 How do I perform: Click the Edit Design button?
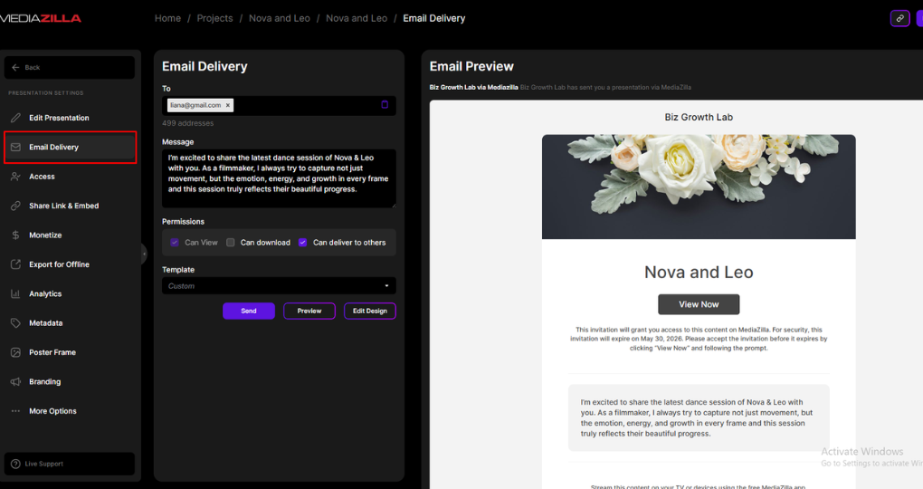click(370, 312)
